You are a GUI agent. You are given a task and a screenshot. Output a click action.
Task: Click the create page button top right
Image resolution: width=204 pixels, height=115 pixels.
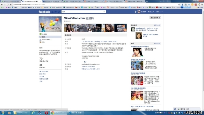click(x=155, y=18)
